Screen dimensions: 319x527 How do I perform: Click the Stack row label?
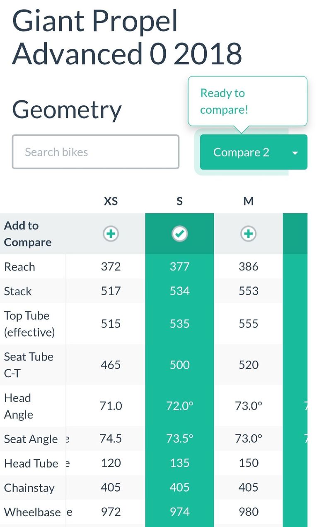click(18, 291)
